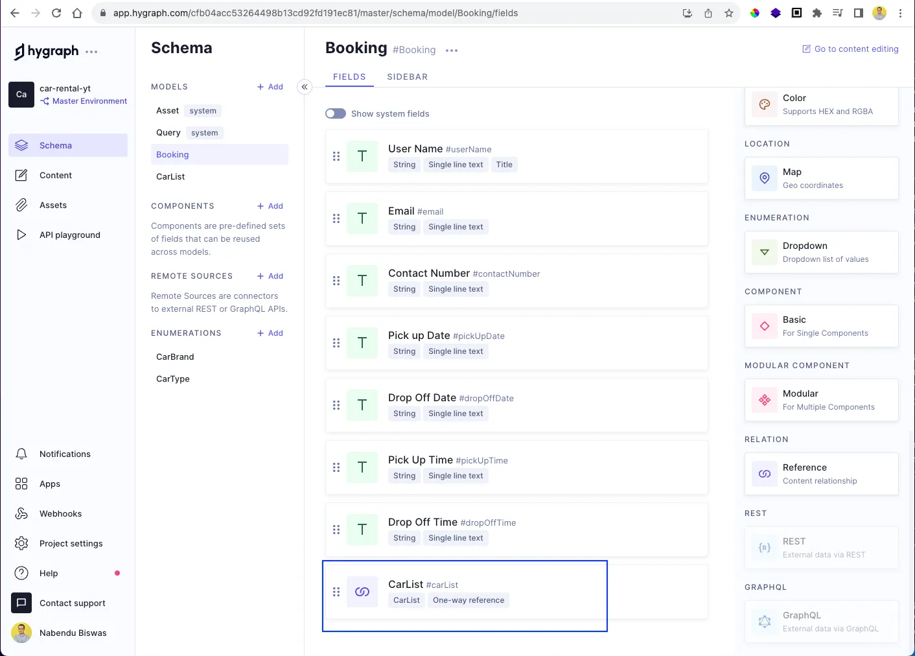
Task: Go to browser home icon
Action: (x=77, y=13)
